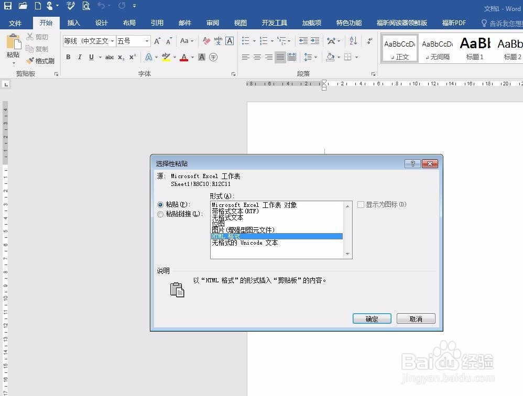
Task: Close the Paste Special dialog
Action: [x=430, y=163]
